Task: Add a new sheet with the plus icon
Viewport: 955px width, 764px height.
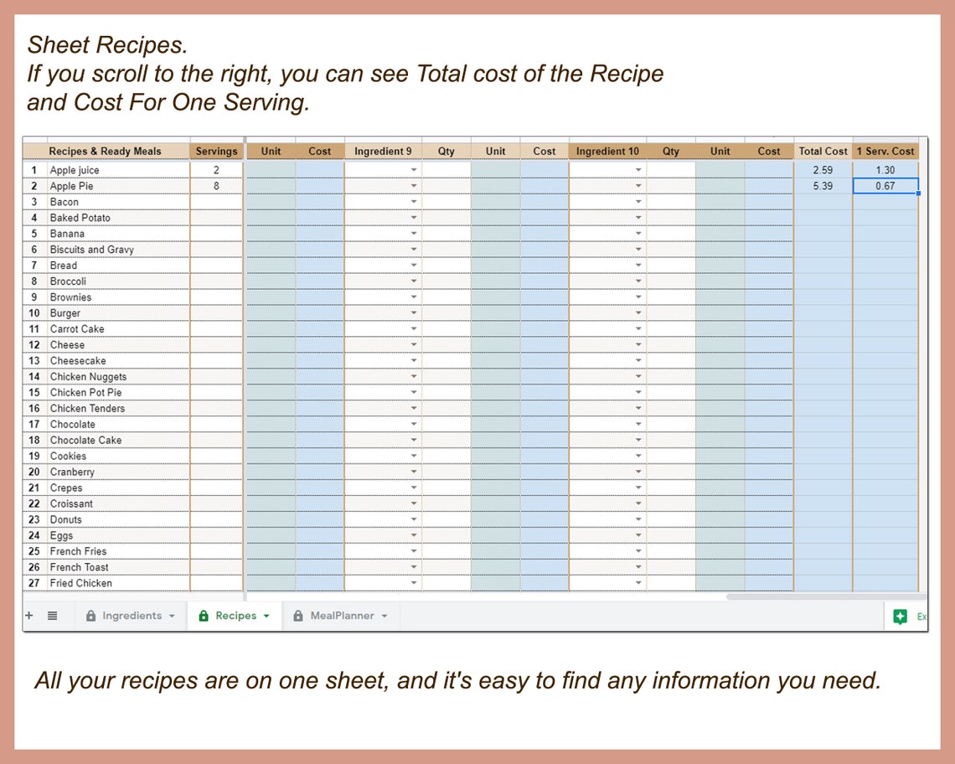Action: click(28, 615)
